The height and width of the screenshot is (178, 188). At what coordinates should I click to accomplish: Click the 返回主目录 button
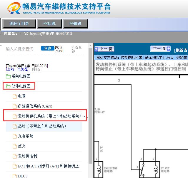pos(19,24)
